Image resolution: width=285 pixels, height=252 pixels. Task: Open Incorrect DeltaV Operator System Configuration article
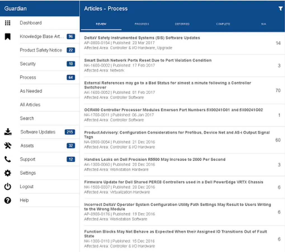point(182,212)
